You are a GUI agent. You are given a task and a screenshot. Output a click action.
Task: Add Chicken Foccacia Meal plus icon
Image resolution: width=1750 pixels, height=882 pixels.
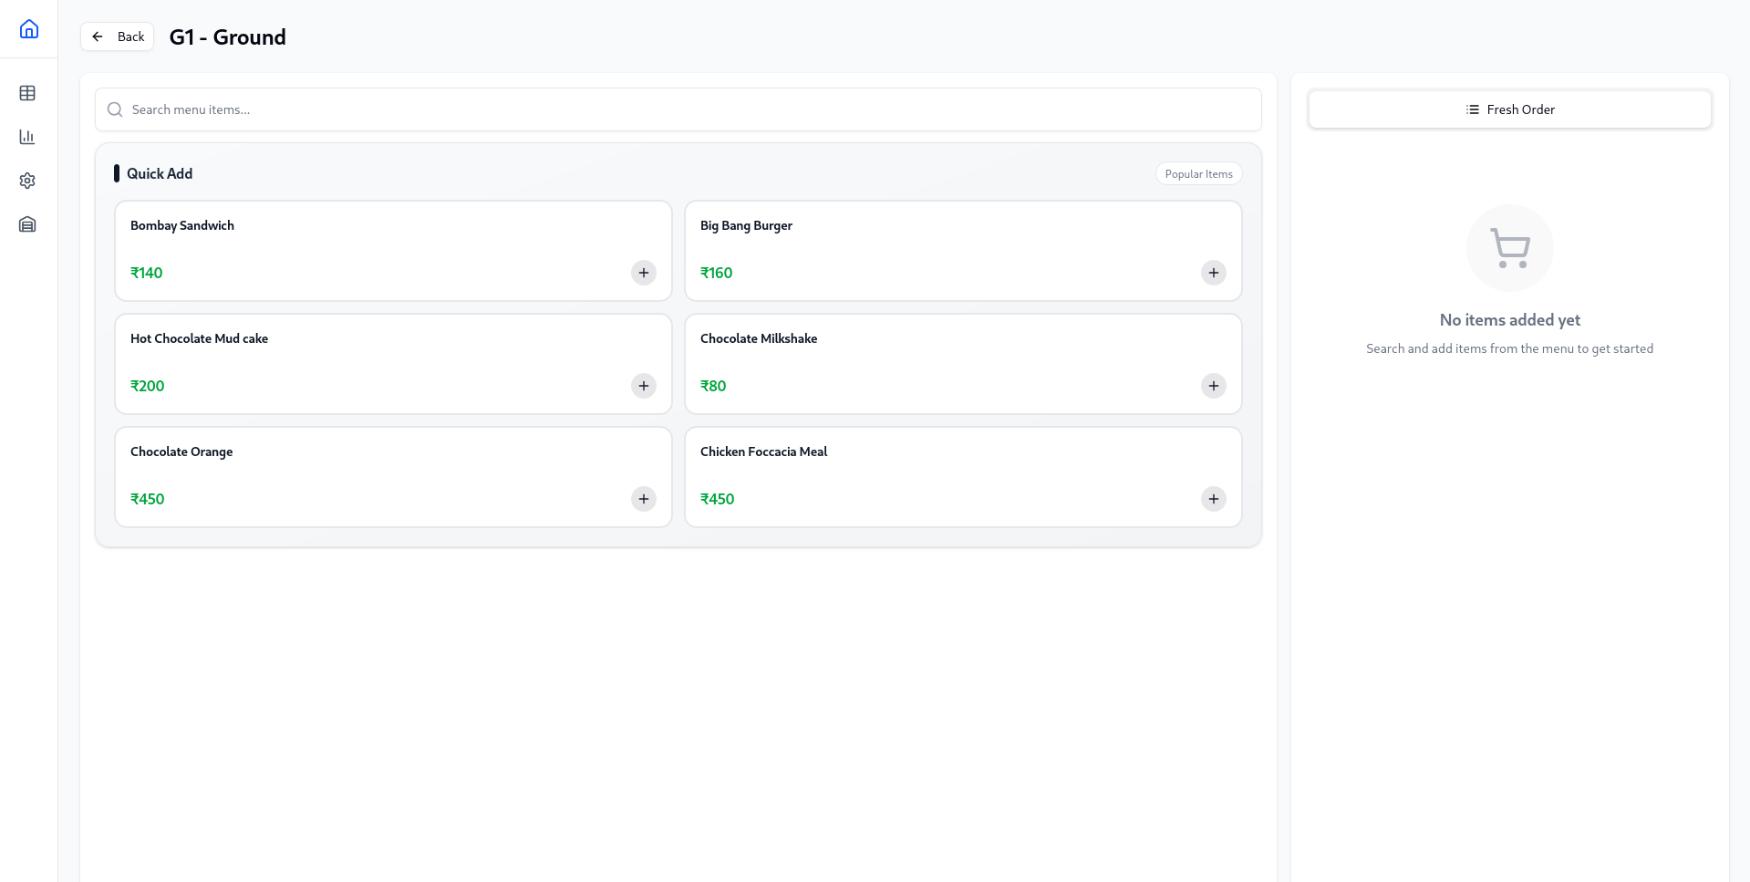1214,499
